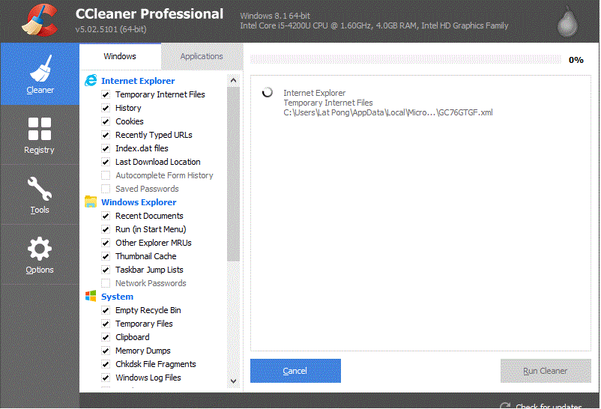
Task: Uncheck the History checkbox
Action: coord(106,108)
